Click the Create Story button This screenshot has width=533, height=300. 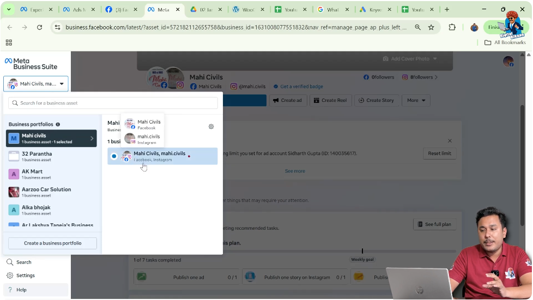click(x=377, y=100)
